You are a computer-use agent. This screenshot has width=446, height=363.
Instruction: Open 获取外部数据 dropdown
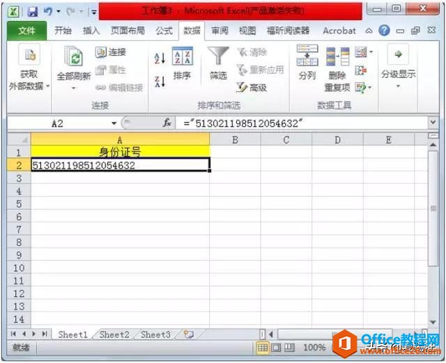pyautogui.click(x=29, y=68)
